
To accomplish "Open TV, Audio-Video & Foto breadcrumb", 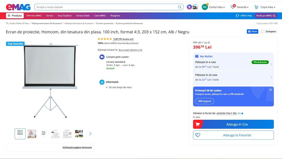I will (x=17, y=23).
